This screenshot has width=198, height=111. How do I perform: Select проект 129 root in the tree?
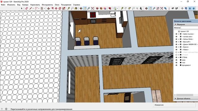coord(184,31)
